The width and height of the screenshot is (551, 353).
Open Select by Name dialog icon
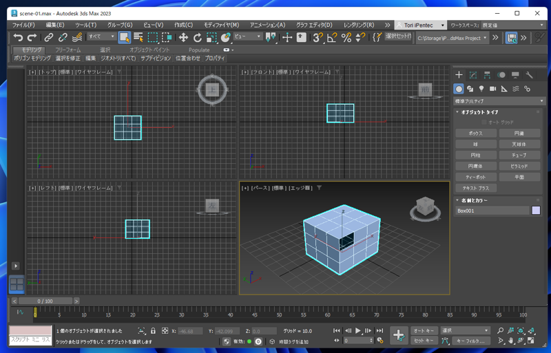tap(138, 37)
